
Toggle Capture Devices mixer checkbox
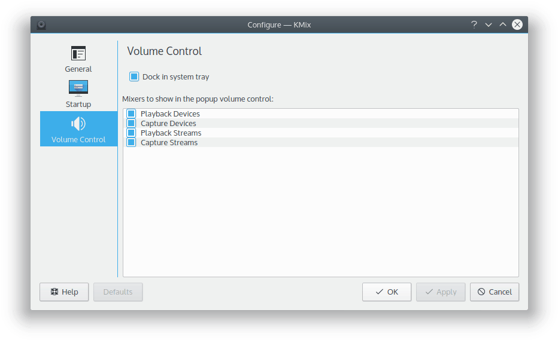tap(131, 123)
